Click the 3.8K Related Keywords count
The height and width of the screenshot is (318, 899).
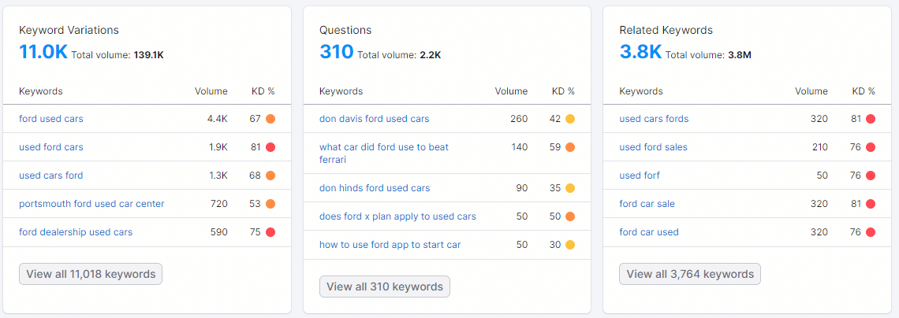coord(640,52)
